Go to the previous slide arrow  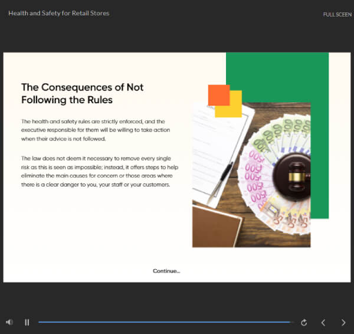(323, 322)
